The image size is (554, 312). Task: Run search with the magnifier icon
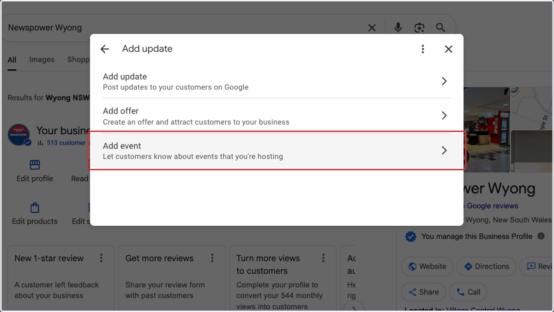coord(440,28)
